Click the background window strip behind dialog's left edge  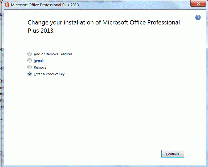coord(1,80)
